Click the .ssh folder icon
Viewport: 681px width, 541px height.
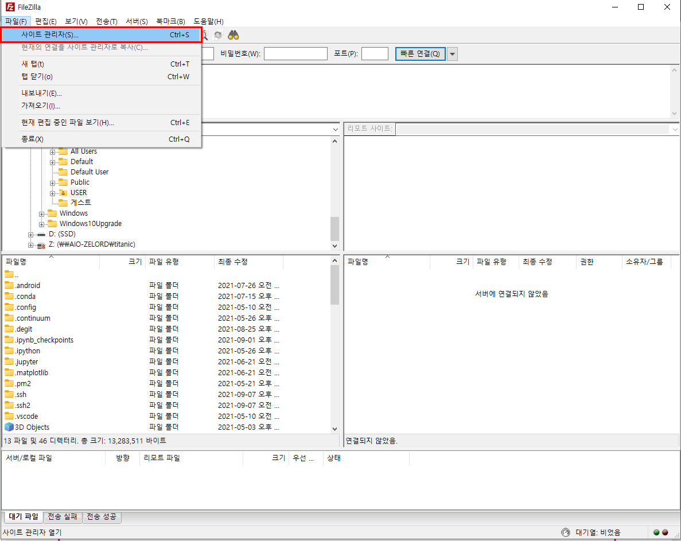(9, 394)
